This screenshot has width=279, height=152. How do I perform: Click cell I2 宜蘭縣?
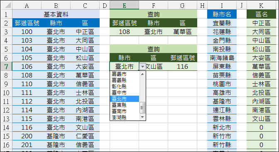(222, 23)
